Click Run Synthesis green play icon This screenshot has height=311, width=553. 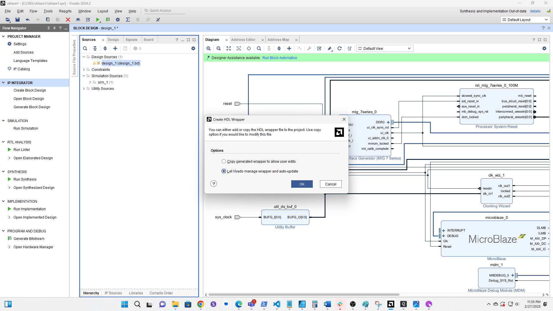10,179
